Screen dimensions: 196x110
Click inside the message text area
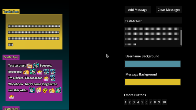tap(152, 37)
